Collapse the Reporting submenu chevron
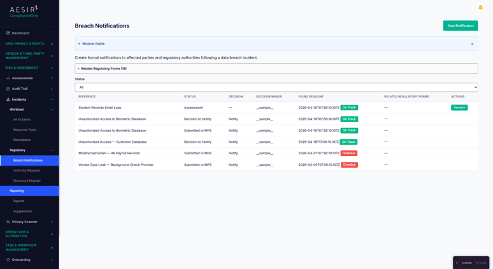Viewport: 493px width, 269px height. (52, 191)
